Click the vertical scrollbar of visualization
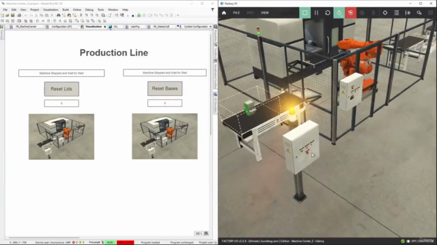 pos(211,84)
